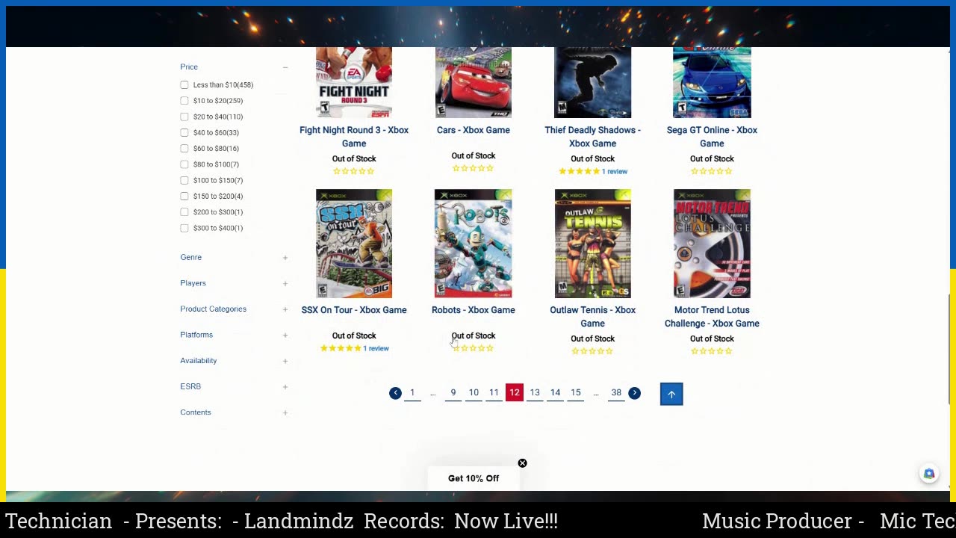Go to page 9 in pagination
Screen dimensions: 956x538
point(453,393)
